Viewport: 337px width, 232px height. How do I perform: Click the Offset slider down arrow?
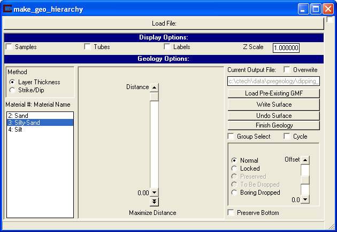305,199
